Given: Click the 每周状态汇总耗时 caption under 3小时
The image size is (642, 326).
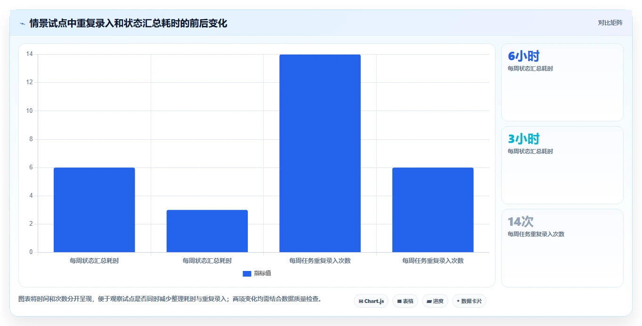Looking at the screenshot, I should 530,151.
